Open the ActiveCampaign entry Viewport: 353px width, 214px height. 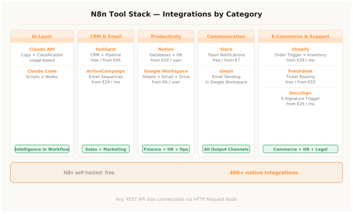pyautogui.click(x=105, y=71)
